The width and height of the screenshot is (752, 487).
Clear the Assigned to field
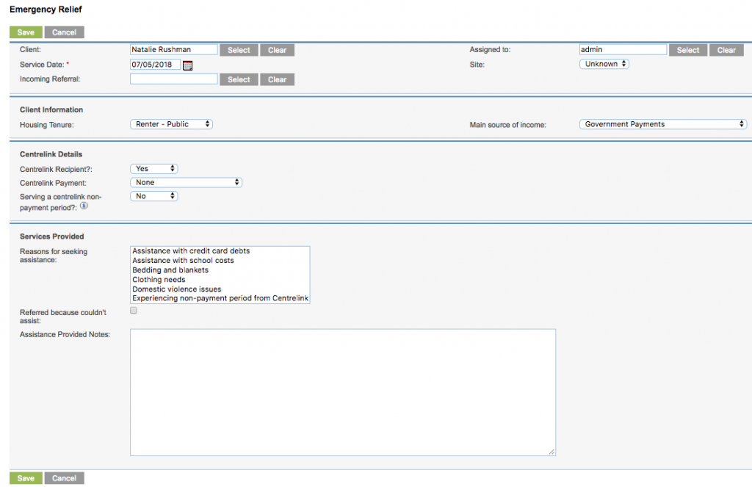point(726,49)
